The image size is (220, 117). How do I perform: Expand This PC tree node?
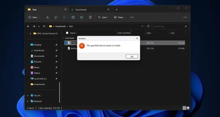[x=28, y=96]
